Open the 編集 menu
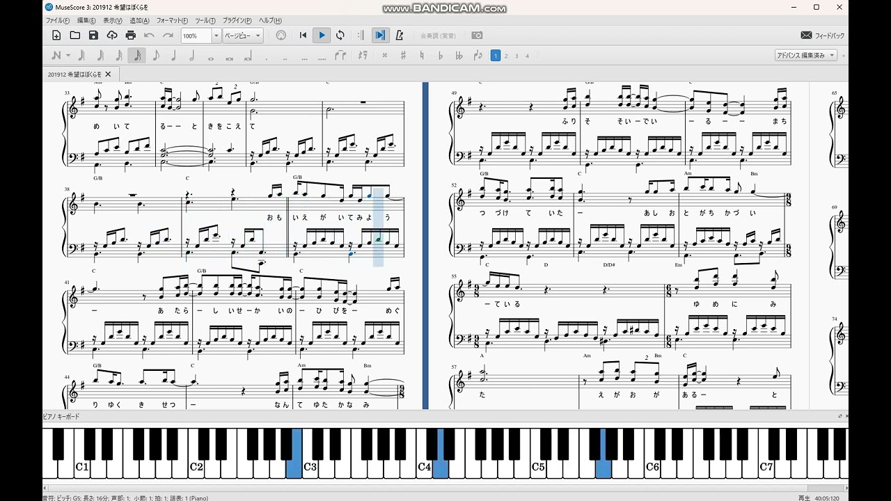Image resolution: width=891 pixels, height=501 pixels. click(x=87, y=21)
